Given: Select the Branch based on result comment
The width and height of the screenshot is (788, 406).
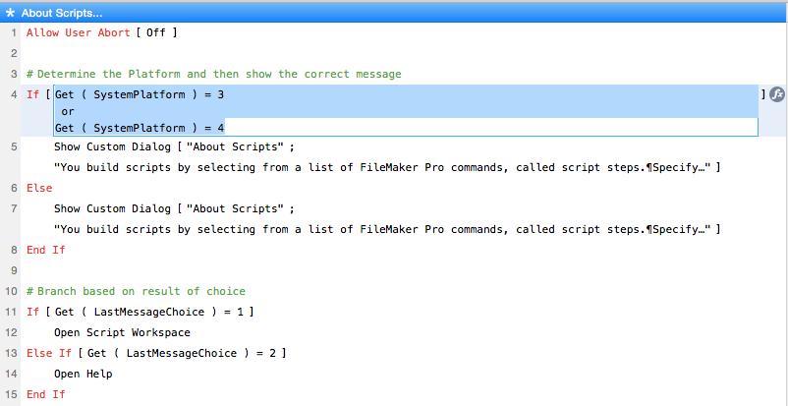Looking at the screenshot, I should (x=136, y=291).
